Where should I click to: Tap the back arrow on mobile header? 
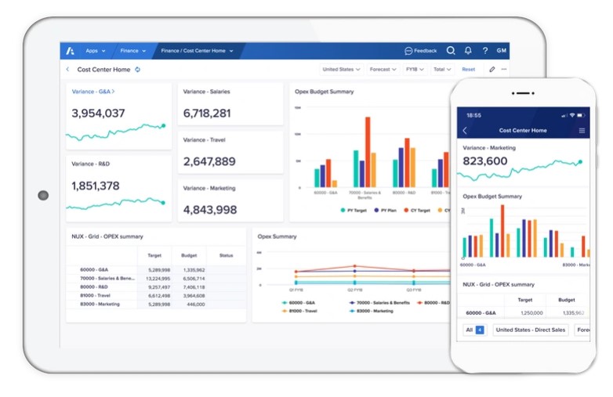[x=465, y=131]
